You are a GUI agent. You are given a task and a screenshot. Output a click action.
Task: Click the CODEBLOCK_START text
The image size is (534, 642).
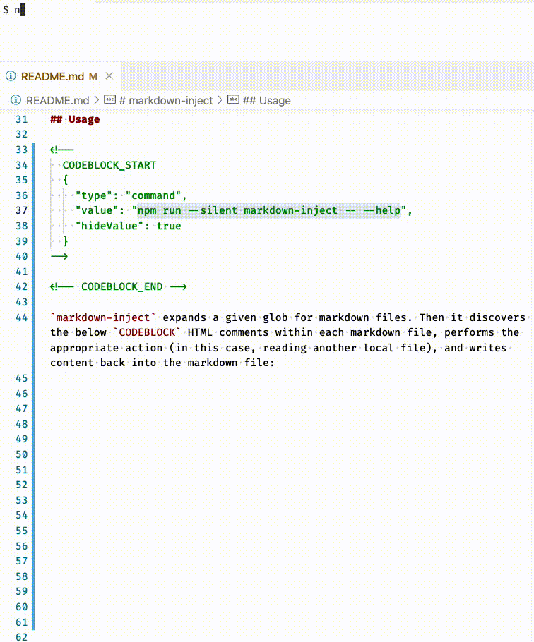[109, 165]
